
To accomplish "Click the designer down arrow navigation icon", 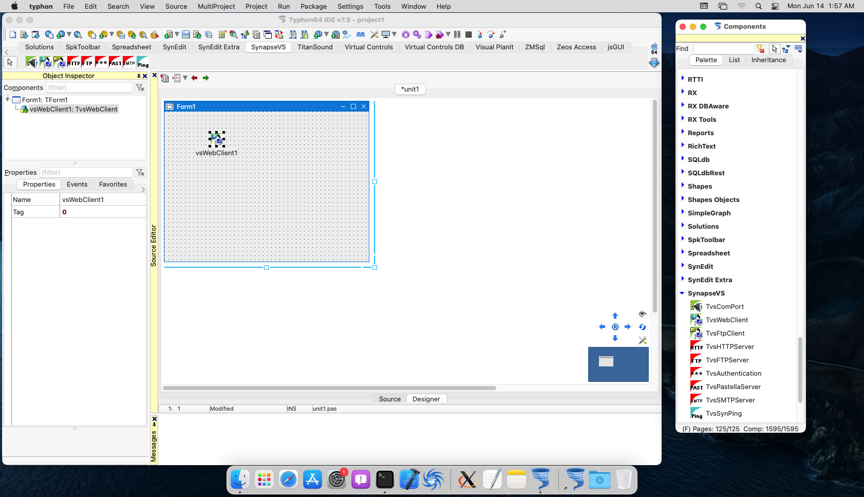I will (x=615, y=338).
